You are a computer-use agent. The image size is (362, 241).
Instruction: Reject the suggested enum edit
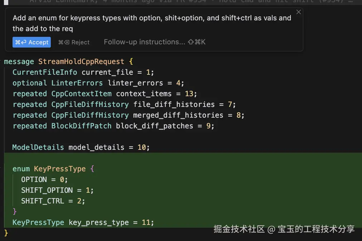coord(74,42)
